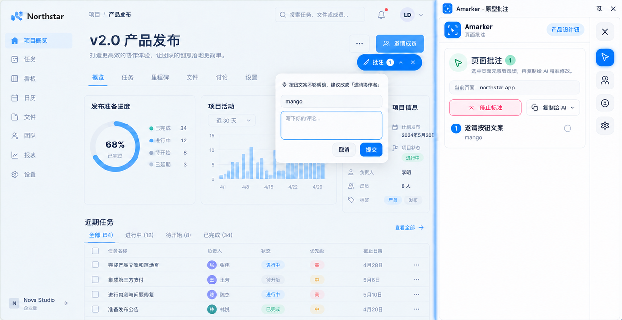Click the Northstar logo
The height and width of the screenshot is (320, 622).
point(37,16)
